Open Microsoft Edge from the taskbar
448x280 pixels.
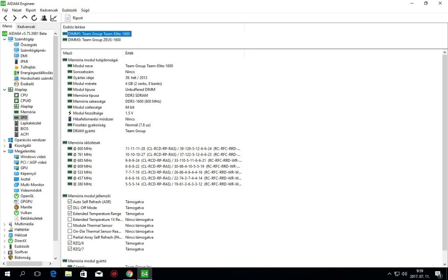(x=53, y=274)
